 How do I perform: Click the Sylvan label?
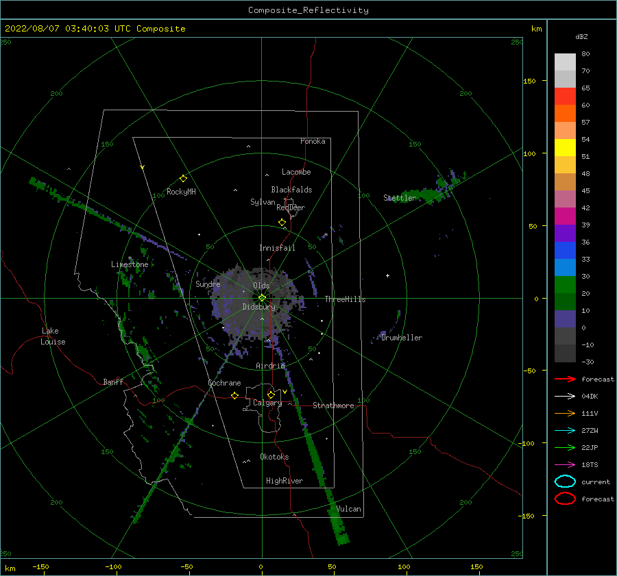(263, 202)
